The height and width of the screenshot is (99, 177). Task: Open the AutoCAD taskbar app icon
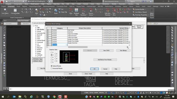tap(60, 97)
